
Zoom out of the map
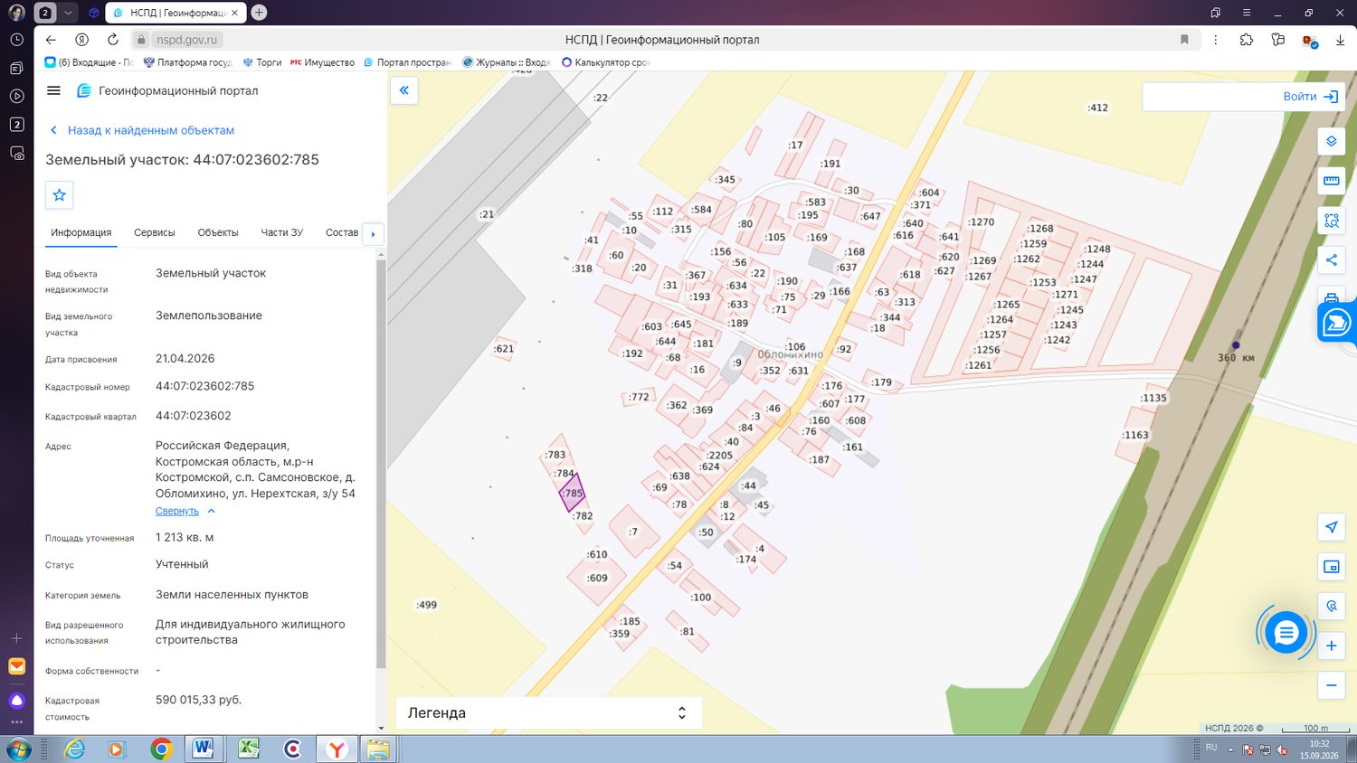point(1332,685)
